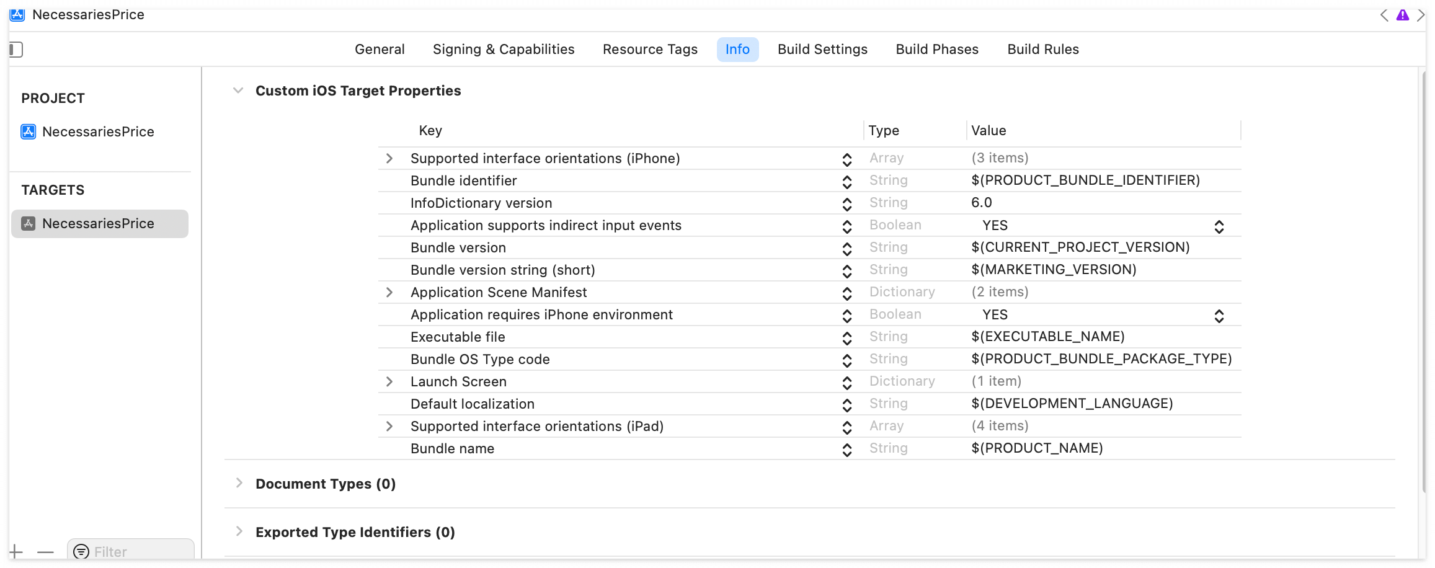This screenshot has height=568, width=1435.
Task: Toggle the indirect input events YES value
Action: point(1219,226)
